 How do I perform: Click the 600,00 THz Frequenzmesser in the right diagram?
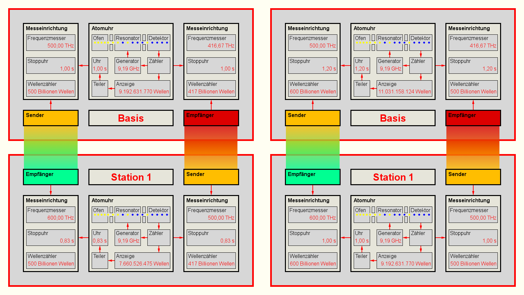coord(313,215)
